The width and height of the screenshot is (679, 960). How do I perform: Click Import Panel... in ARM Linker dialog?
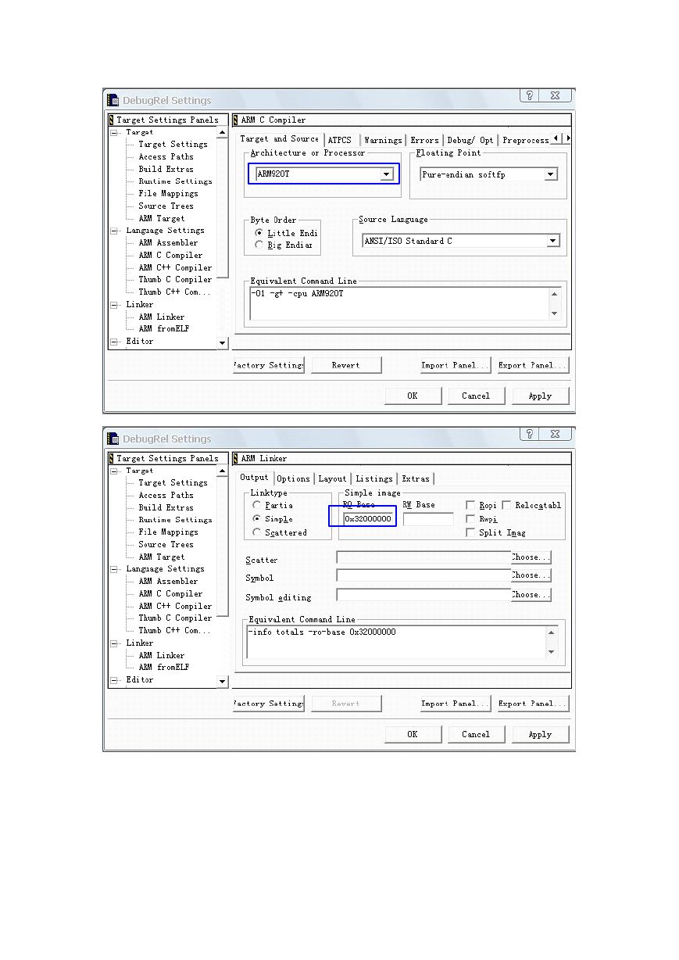coord(456,704)
